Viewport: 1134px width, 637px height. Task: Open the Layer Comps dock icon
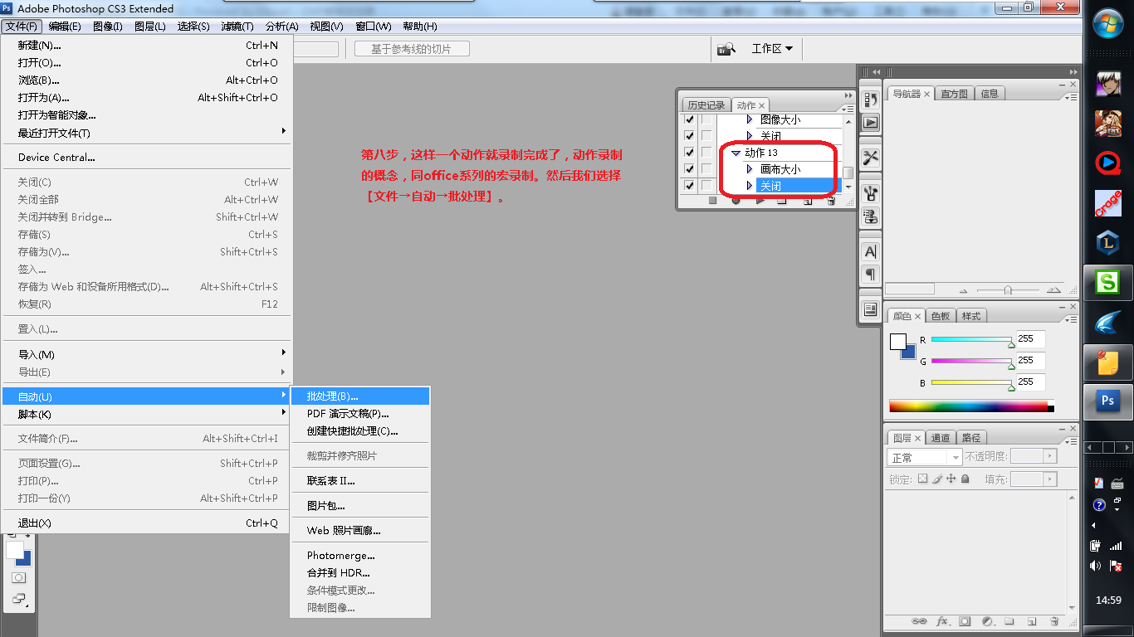[870, 309]
